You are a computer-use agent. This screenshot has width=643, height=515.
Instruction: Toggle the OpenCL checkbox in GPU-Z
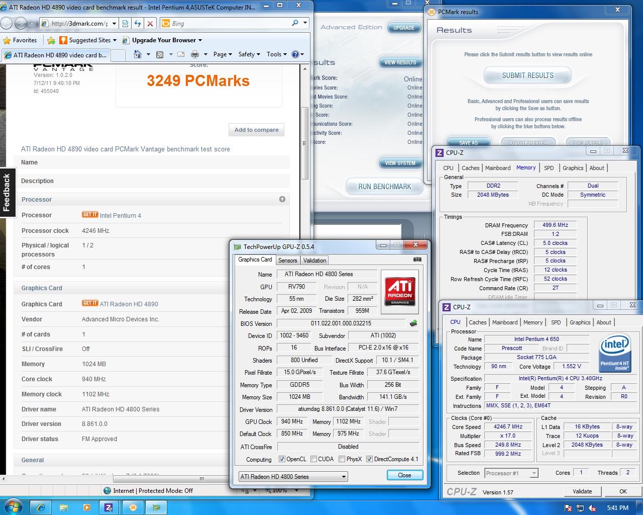281,459
